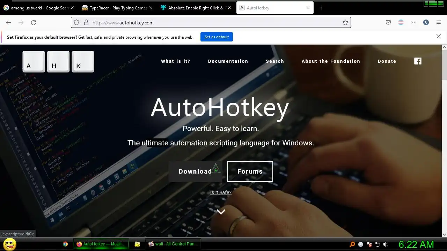The height and width of the screenshot is (251, 447).
Task: Click the AutoHotkey main heading
Action: point(220,107)
